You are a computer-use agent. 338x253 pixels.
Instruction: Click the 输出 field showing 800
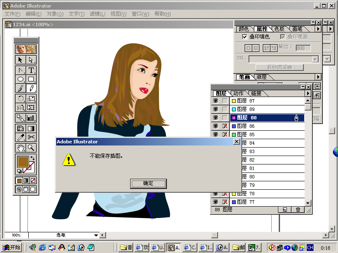click(303, 48)
